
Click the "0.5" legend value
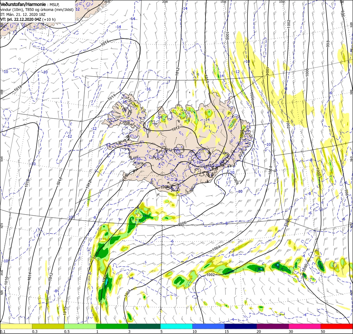(67, 332)
